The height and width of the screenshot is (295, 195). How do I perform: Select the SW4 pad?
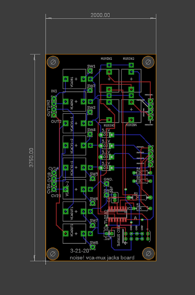pos(90,134)
